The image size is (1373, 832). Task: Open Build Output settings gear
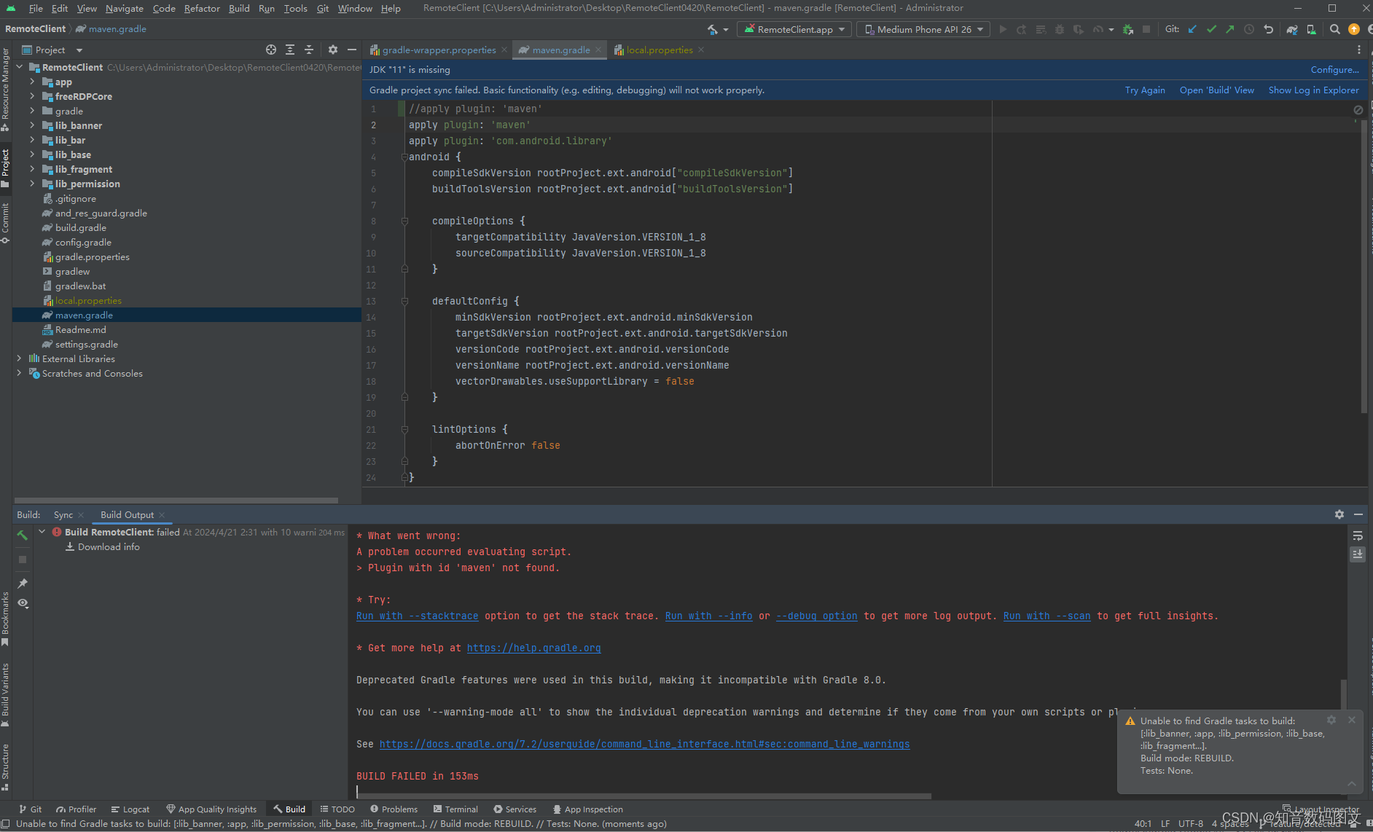click(x=1339, y=514)
